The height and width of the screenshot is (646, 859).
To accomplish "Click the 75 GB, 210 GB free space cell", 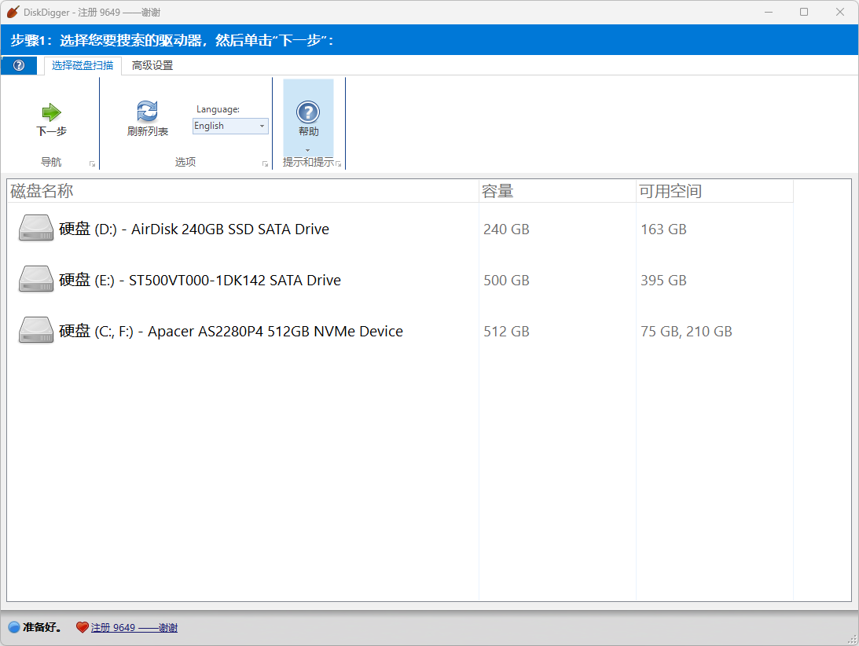I will point(686,331).
